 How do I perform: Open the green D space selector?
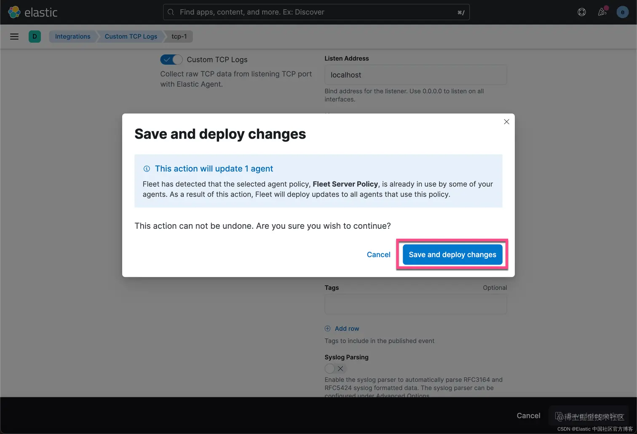[x=35, y=37]
